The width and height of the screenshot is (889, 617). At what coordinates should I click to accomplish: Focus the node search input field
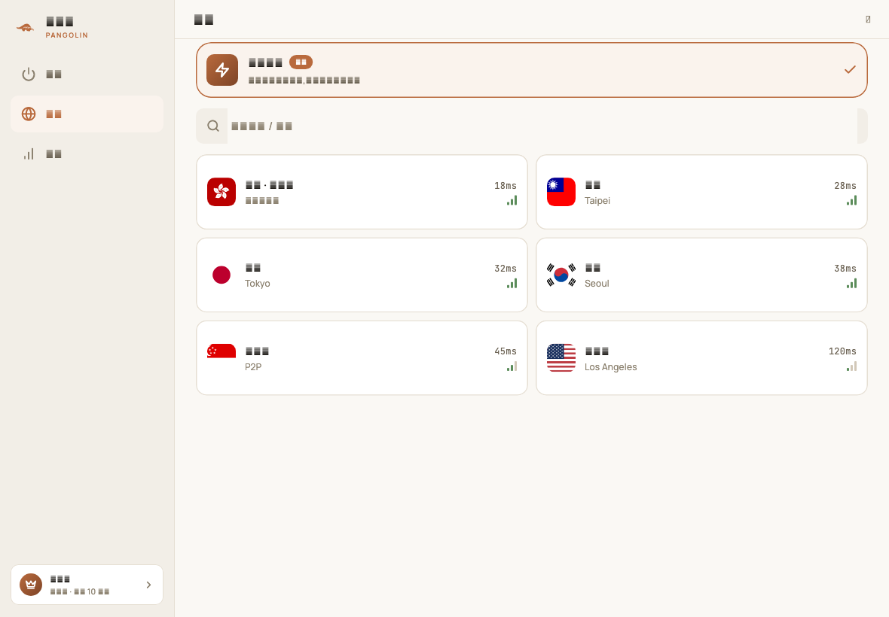point(542,126)
